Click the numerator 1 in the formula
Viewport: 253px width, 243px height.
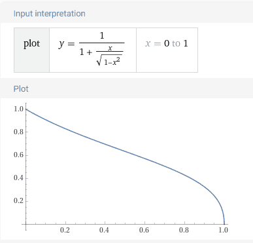(x=102, y=35)
